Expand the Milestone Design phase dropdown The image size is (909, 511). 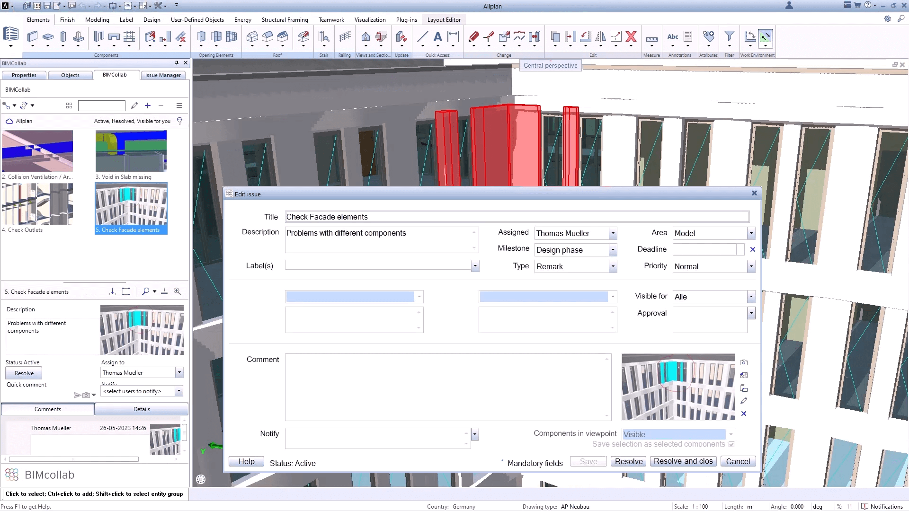613,250
